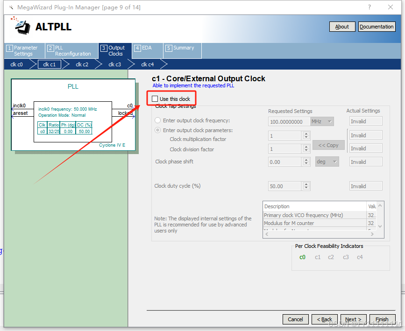Click the clock multiplication factor input field

284,135
